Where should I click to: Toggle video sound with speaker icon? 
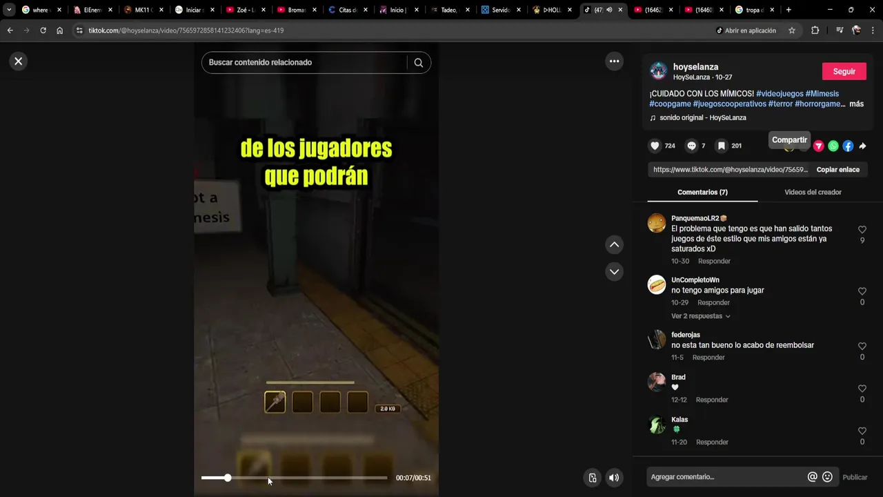(x=614, y=478)
